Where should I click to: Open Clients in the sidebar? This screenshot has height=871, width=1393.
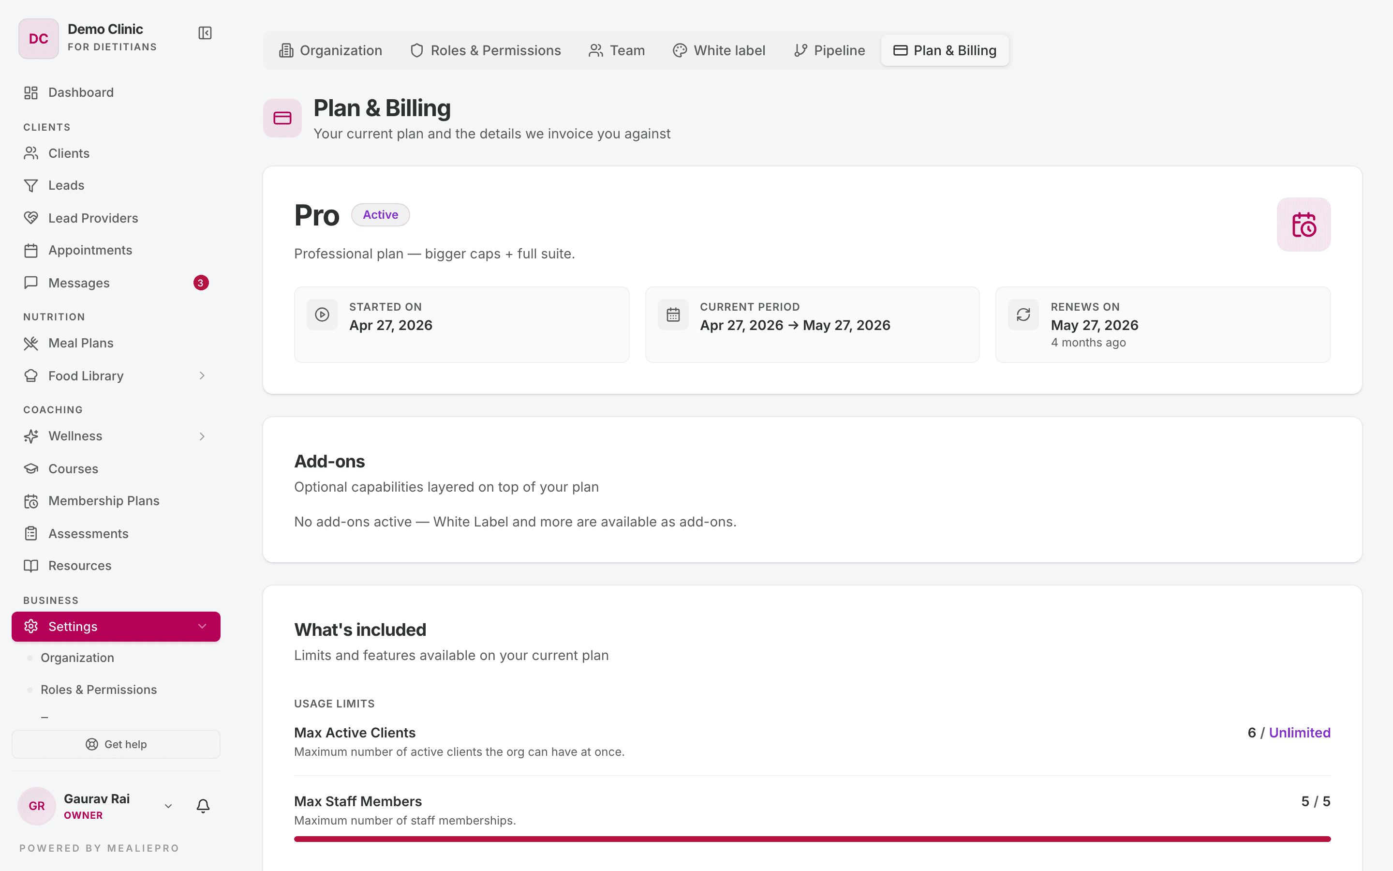116,153
